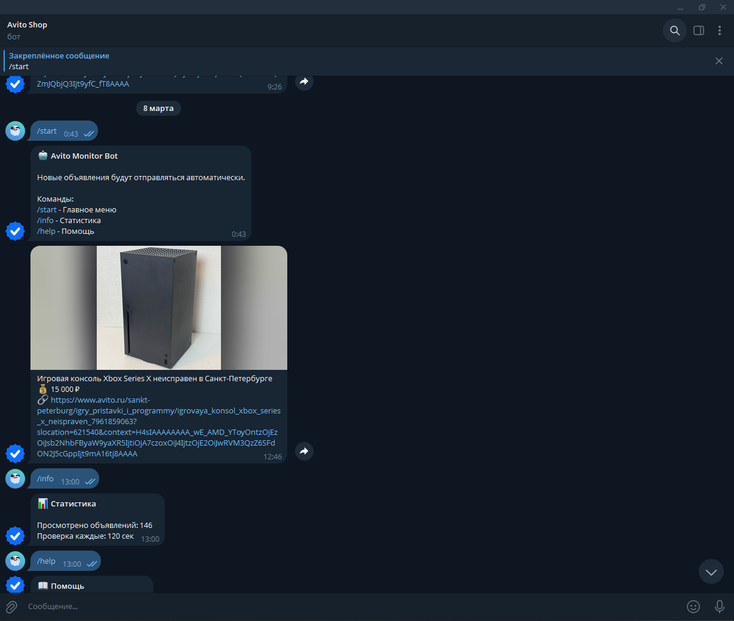Click the /info command in the bot message
The height and width of the screenshot is (621, 734).
(45, 221)
